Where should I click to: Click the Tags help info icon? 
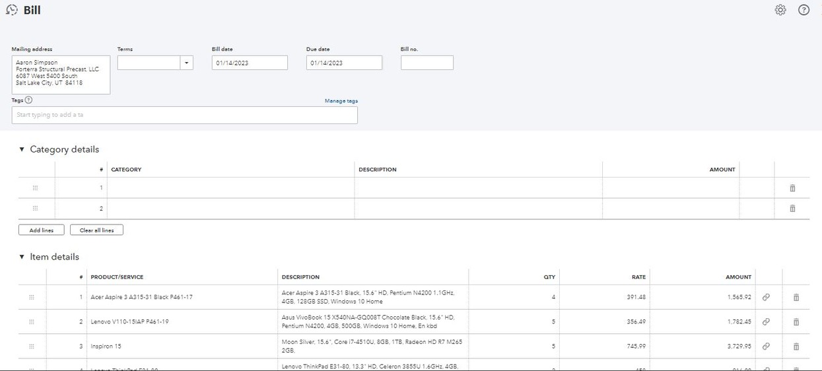28,100
